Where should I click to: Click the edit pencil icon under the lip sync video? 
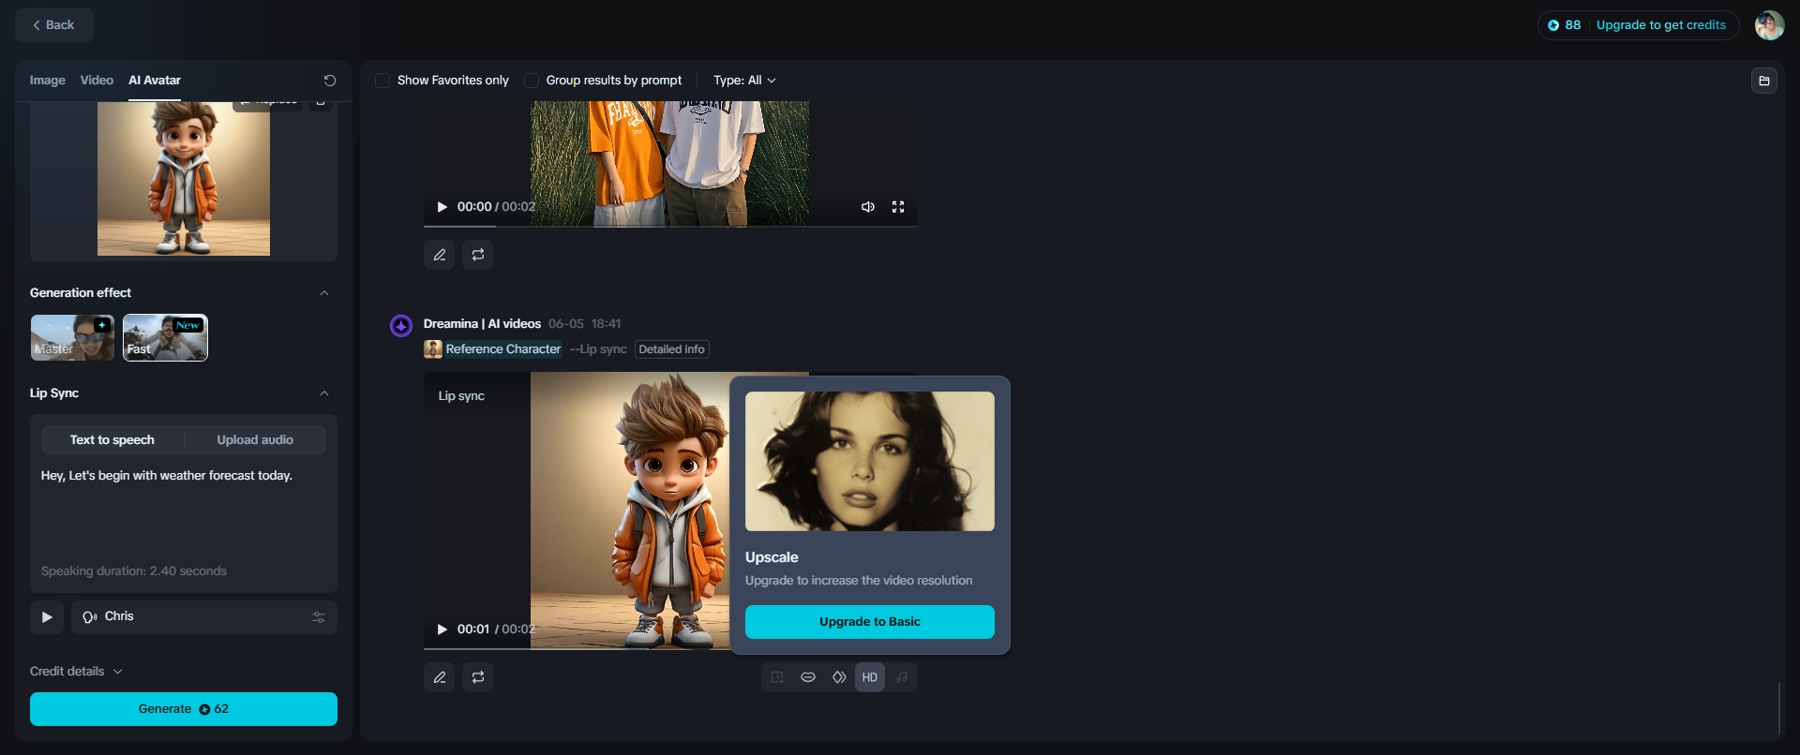coord(440,677)
